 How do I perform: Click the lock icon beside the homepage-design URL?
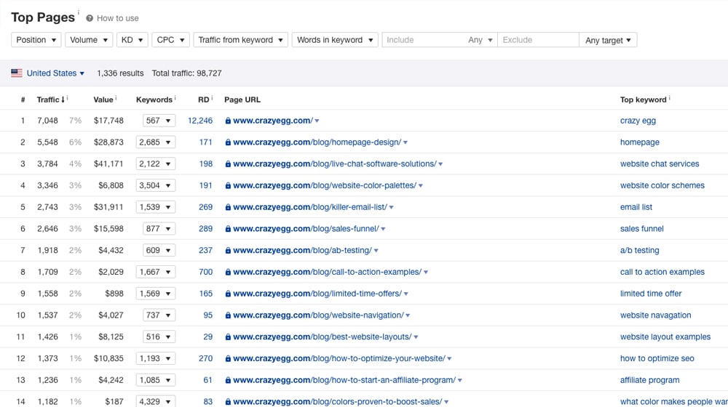click(228, 142)
